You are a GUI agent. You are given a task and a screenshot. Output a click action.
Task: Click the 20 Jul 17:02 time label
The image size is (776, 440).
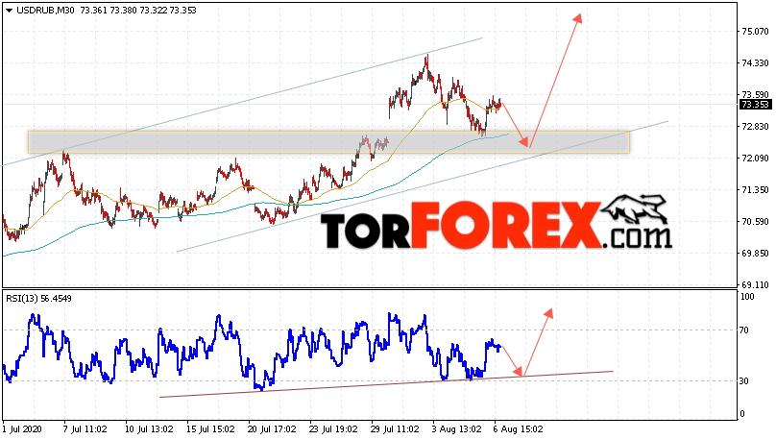click(272, 429)
